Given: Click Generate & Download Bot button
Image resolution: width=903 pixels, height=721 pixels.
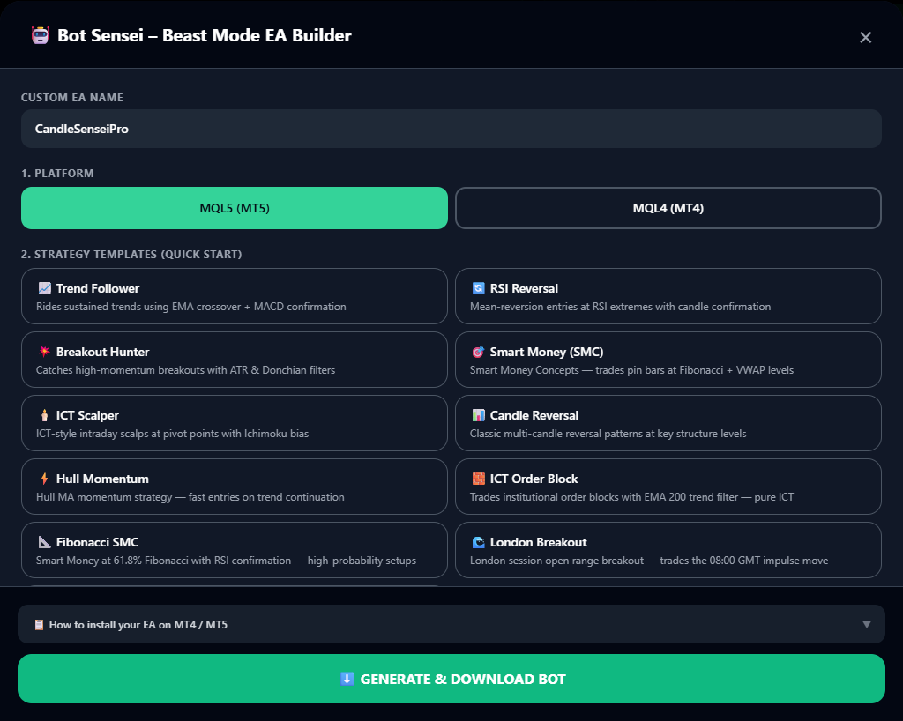Looking at the screenshot, I should tap(451, 679).
